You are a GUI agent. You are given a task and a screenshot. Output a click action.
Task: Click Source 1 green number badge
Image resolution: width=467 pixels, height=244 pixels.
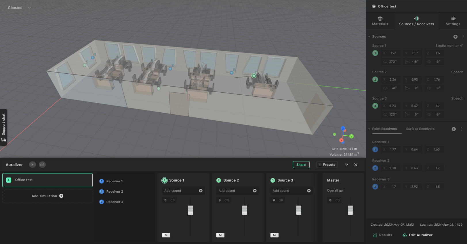[375, 53]
